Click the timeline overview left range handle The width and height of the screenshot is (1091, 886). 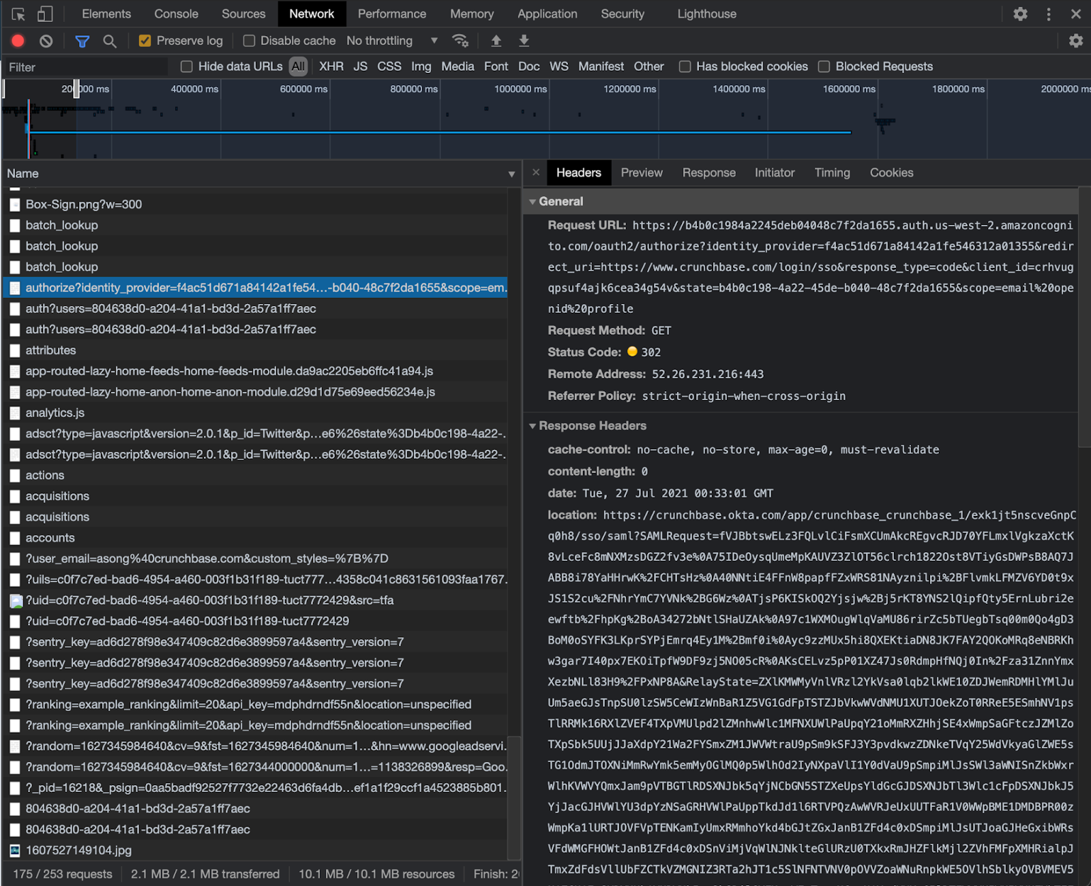(4, 89)
